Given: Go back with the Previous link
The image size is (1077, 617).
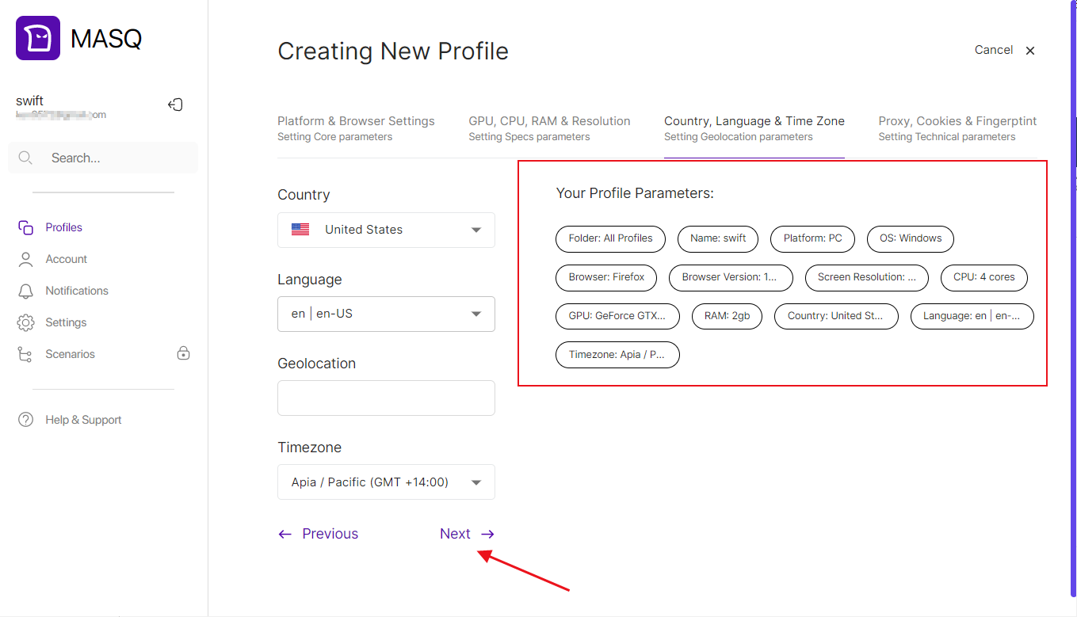Looking at the screenshot, I should pyautogui.click(x=319, y=534).
